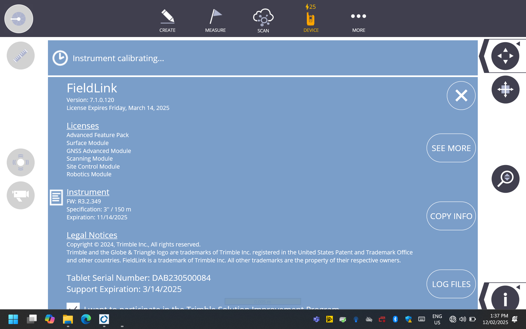Open the info panel icon
This screenshot has width=526, height=329.
[505, 298]
